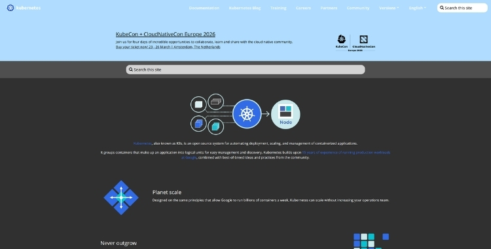
Task: Click the Never outgrow heading
Action: 118,243
